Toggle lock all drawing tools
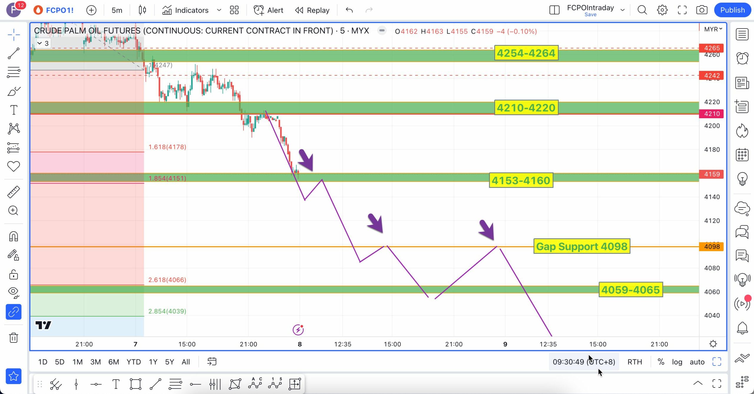The image size is (754, 394). click(x=14, y=275)
